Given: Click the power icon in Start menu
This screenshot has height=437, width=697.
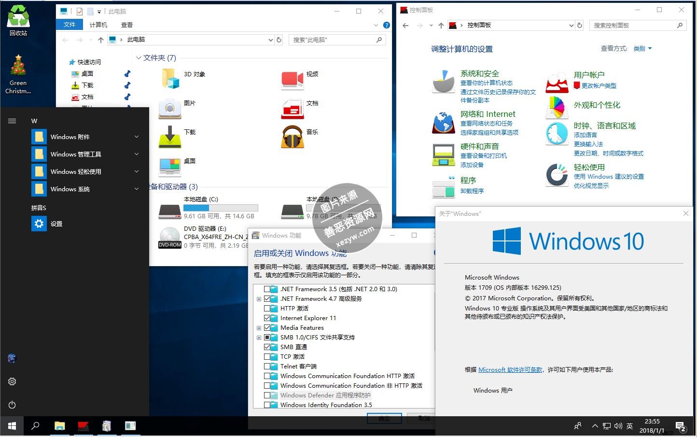Looking at the screenshot, I should click(x=12, y=405).
